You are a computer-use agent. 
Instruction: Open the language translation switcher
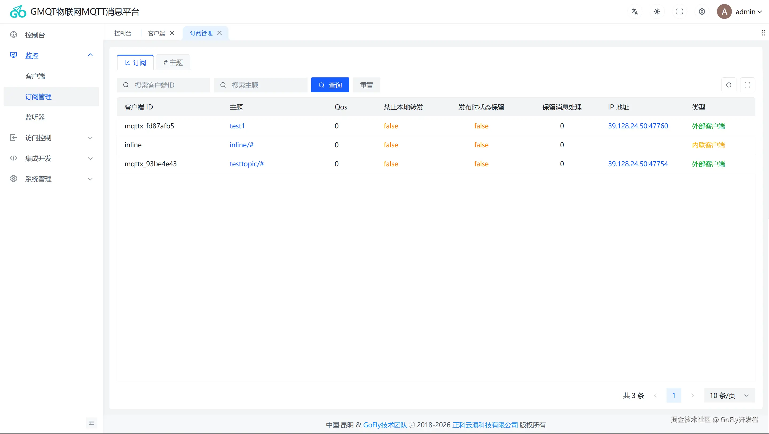(x=635, y=12)
